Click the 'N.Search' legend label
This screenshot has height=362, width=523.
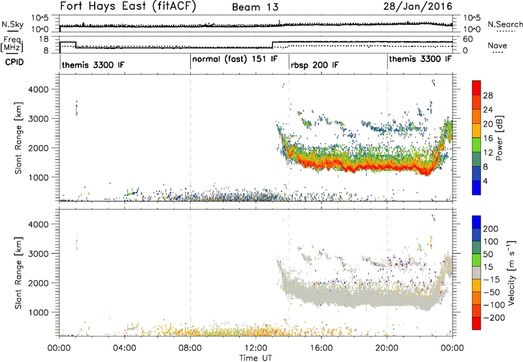click(x=505, y=24)
